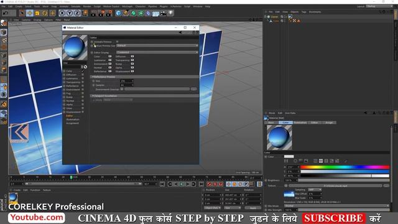Open Mix Mode dropdown

click(x=336, y=206)
